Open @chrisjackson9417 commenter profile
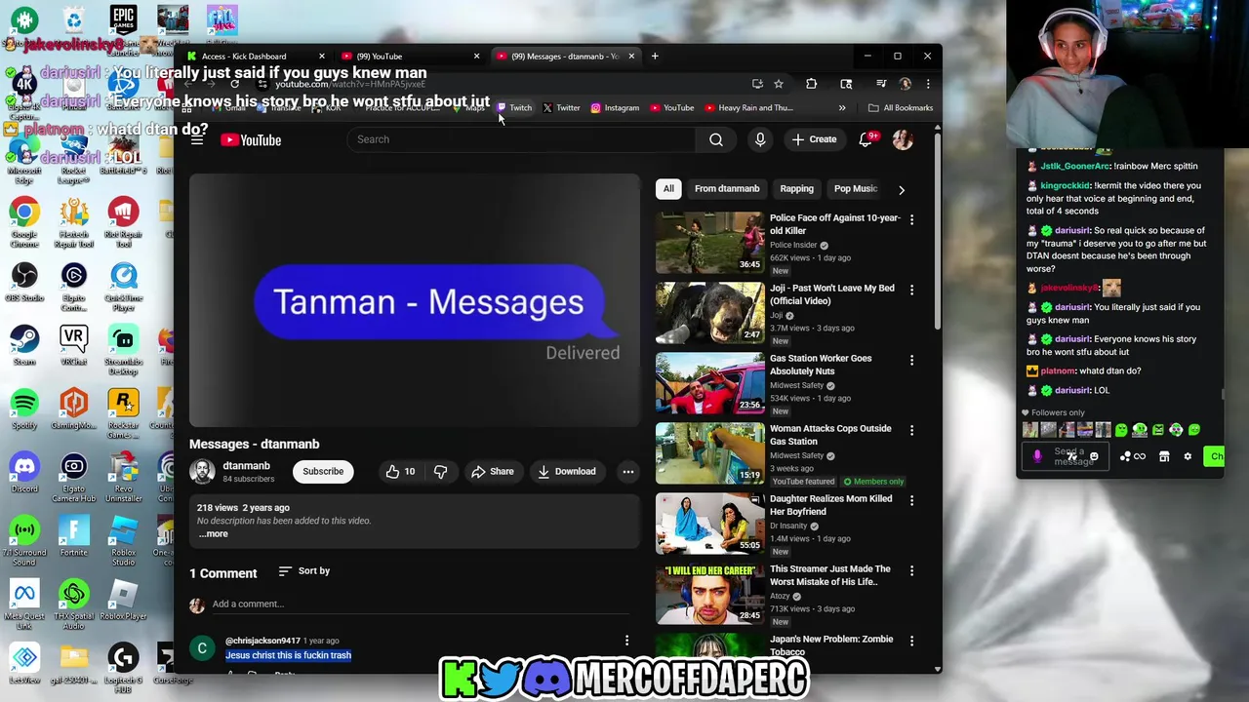 pos(262,641)
